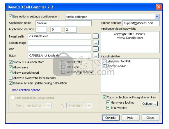Viewport: 169px width, 129px height.
Task: Focus the major version field showing 1
Action: [41, 29]
